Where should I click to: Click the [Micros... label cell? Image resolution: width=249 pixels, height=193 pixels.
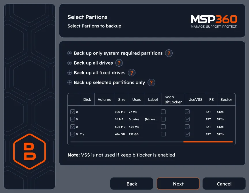coord(151,119)
